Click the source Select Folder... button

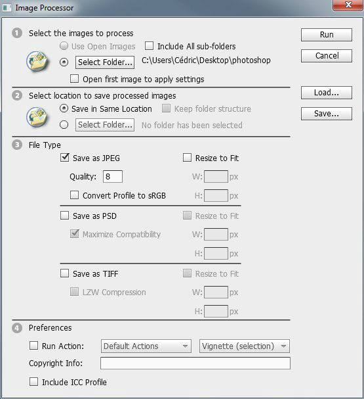[x=105, y=62]
